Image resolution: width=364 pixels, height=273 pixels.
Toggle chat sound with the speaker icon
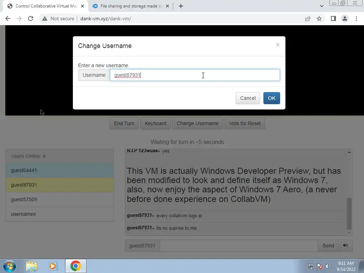[345, 246]
